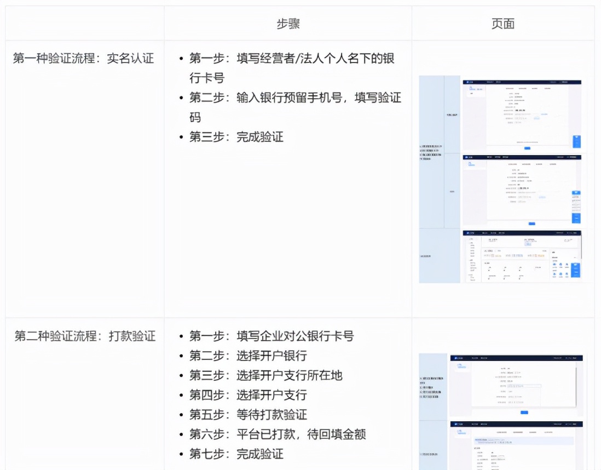Select the 步骤 column header

(x=287, y=23)
